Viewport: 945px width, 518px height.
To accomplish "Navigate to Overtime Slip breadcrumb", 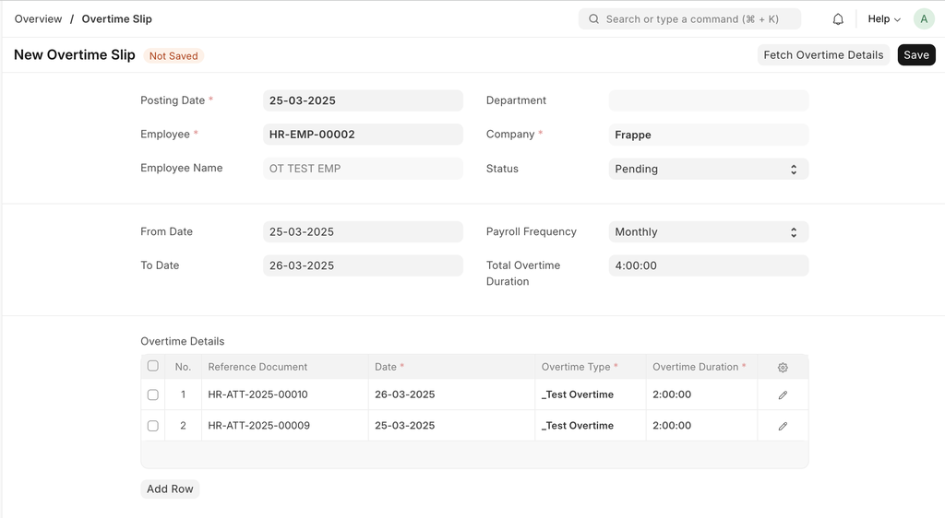I will 117,19.
